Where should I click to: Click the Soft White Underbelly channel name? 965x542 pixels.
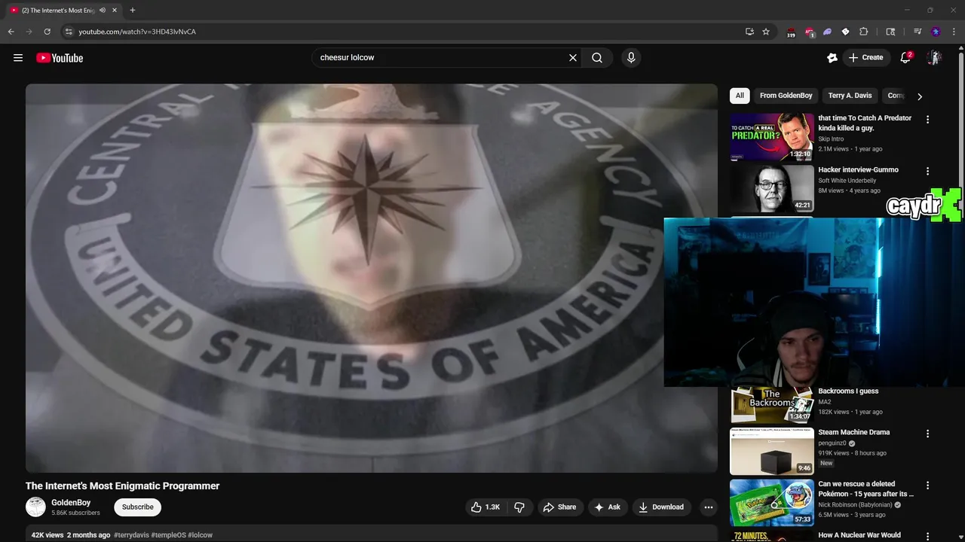(847, 181)
